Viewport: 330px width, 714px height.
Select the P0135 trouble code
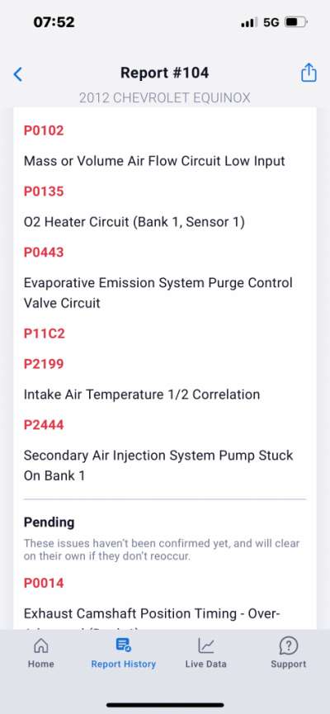[x=44, y=192]
